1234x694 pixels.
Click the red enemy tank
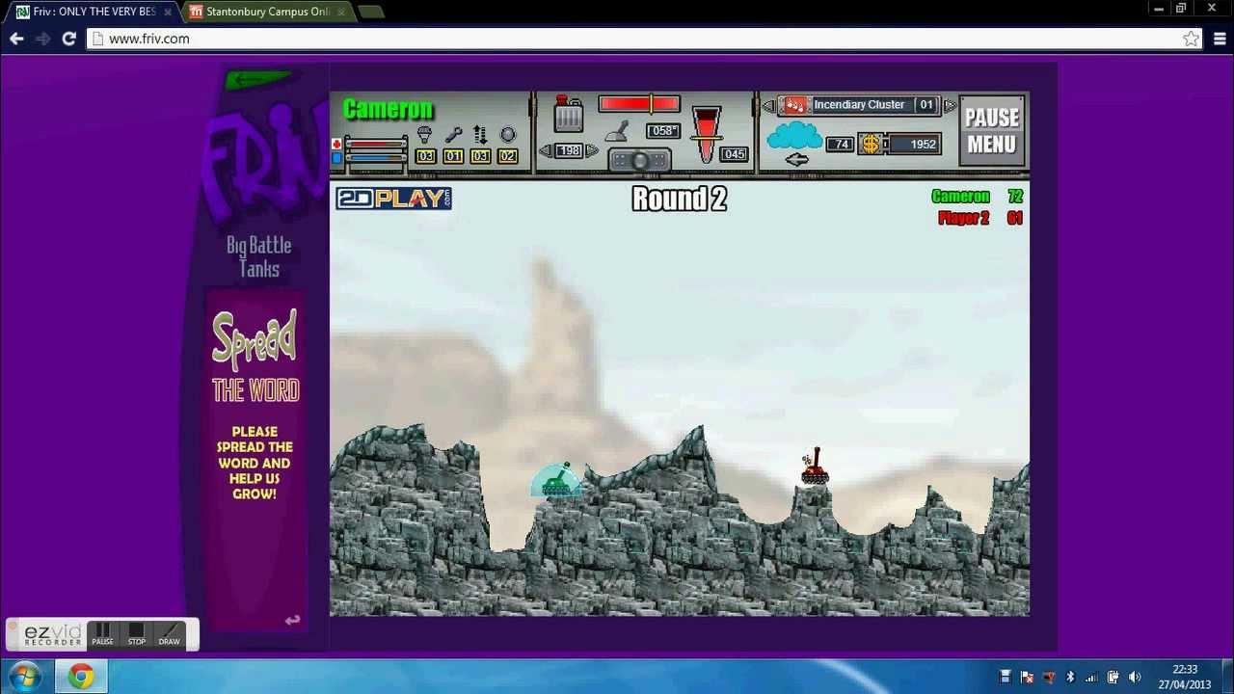point(815,467)
